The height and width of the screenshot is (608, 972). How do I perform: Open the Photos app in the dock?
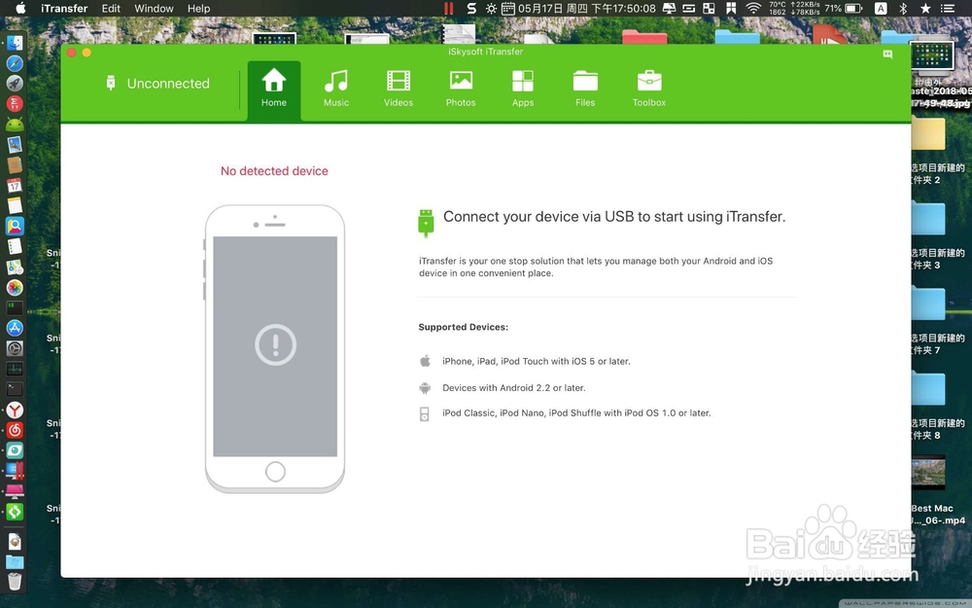(x=15, y=287)
